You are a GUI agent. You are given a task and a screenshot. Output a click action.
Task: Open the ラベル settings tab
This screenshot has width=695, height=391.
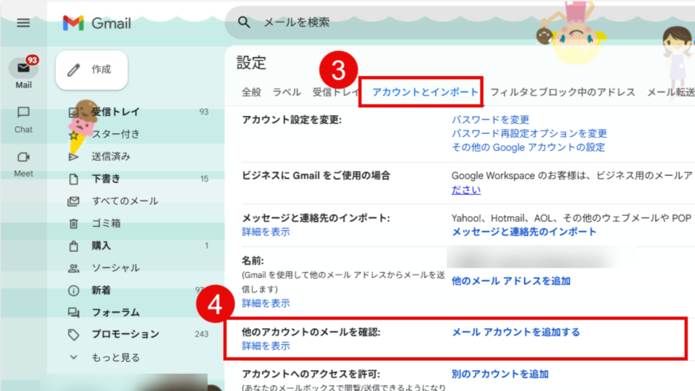286,92
